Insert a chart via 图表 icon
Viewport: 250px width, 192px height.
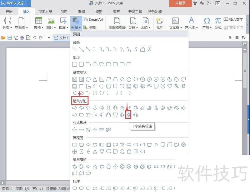coord(90,28)
